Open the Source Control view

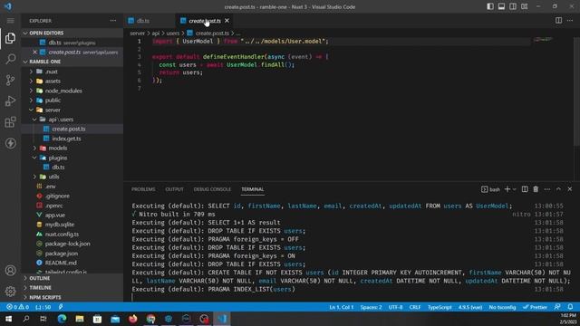pos(10,80)
